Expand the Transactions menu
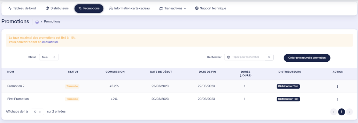Screen dimensions: 358x123 pyautogui.click(x=173, y=8)
